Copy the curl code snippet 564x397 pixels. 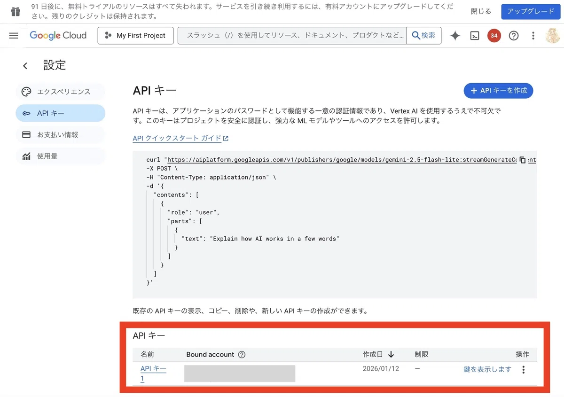(x=522, y=160)
